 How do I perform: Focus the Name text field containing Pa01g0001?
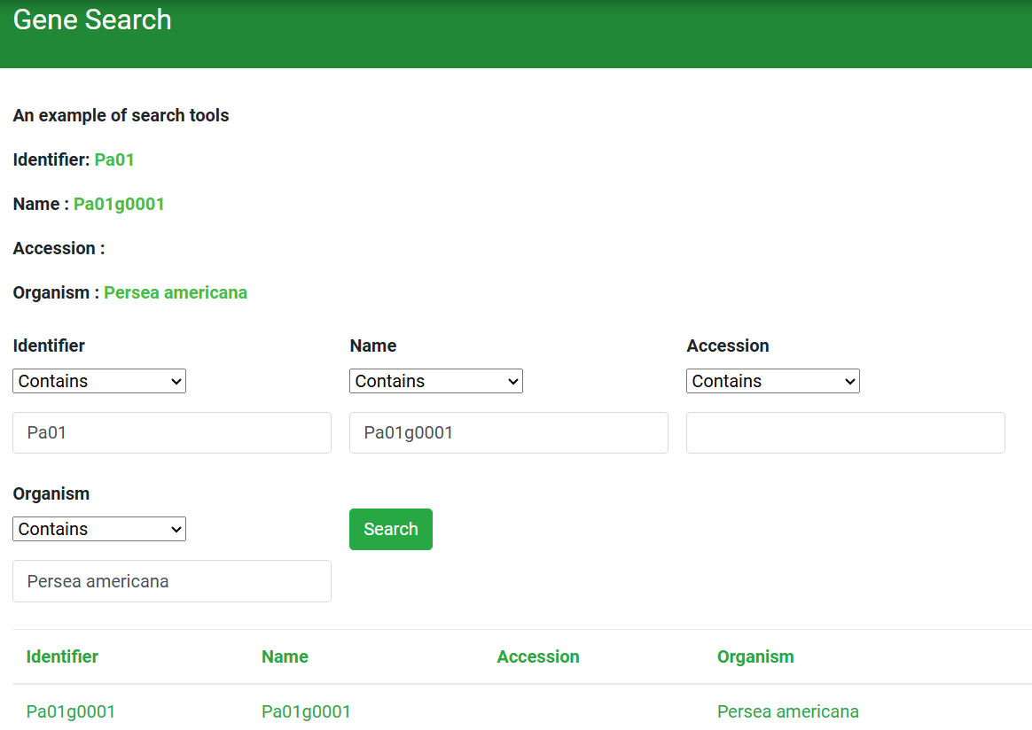(x=509, y=432)
